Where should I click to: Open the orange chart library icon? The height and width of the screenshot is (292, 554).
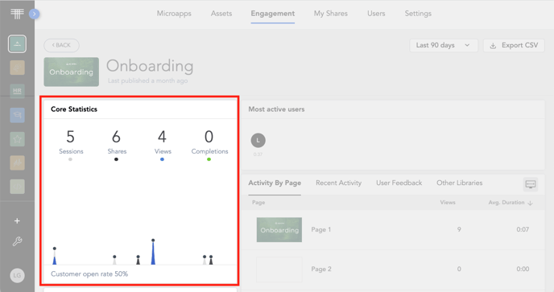click(x=18, y=162)
